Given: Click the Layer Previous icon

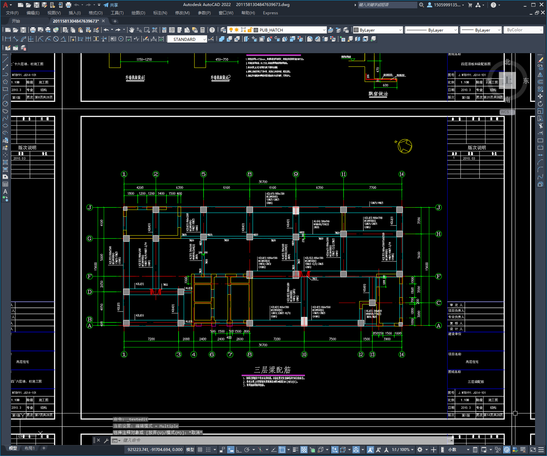Looking at the screenshot, I should (x=338, y=30).
